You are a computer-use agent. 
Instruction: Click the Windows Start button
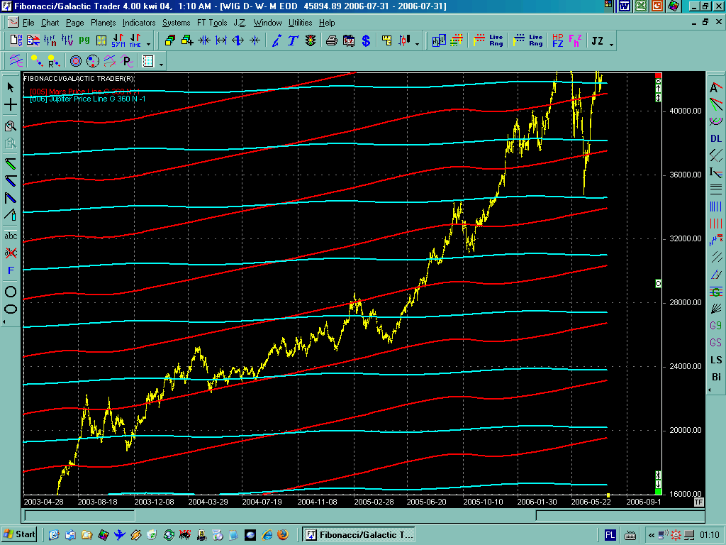20,534
